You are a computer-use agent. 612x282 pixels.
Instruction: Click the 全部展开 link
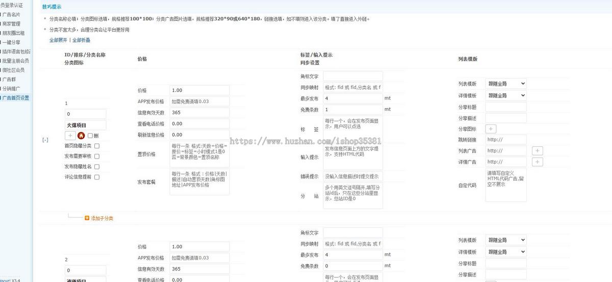[58, 40]
